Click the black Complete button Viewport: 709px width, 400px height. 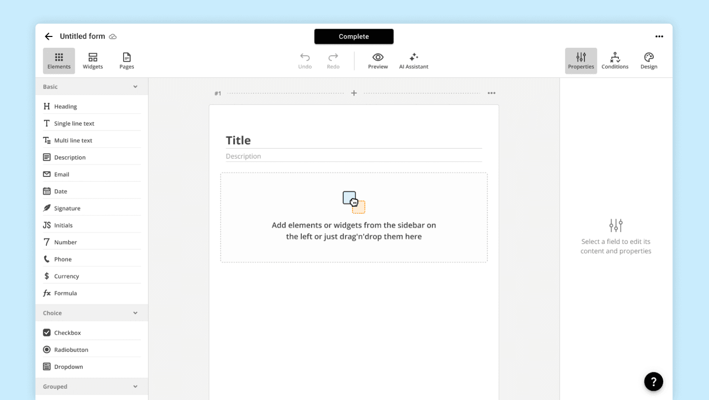pos(354,36)
